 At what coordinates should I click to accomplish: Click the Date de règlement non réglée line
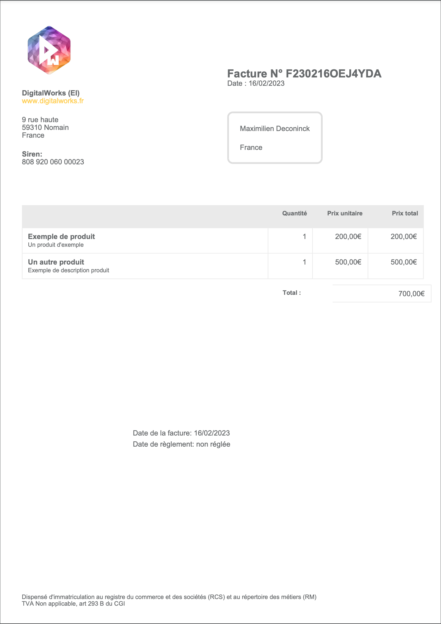click(x=181, y=444)
